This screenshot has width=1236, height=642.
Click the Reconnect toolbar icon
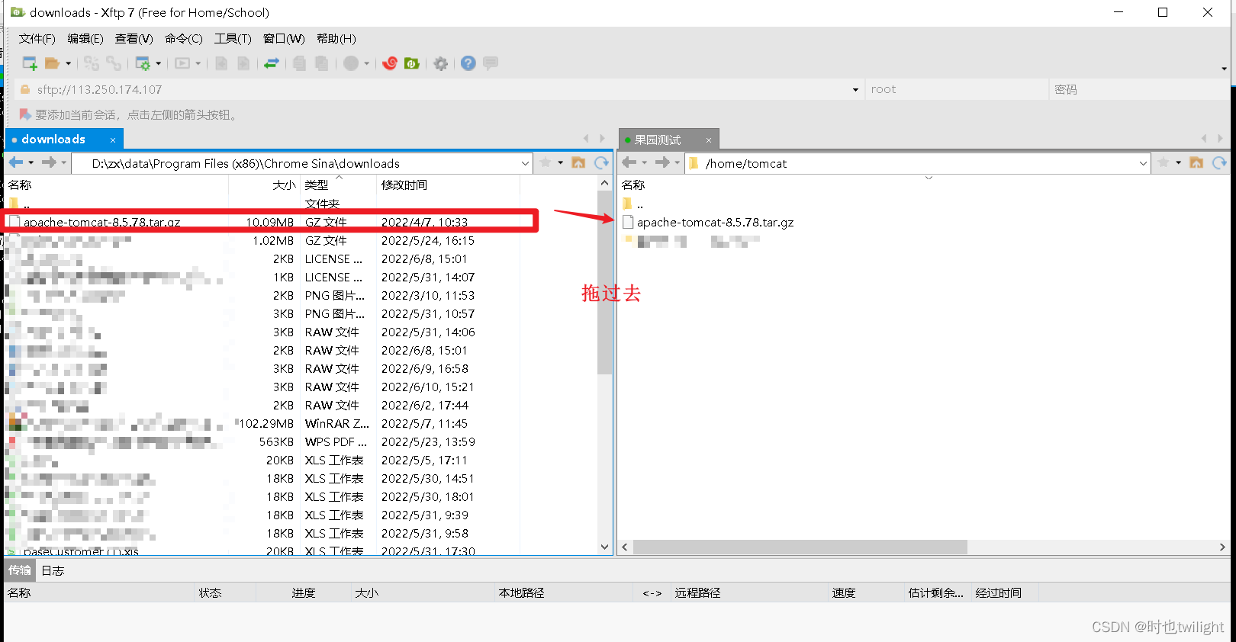[92, 63]
